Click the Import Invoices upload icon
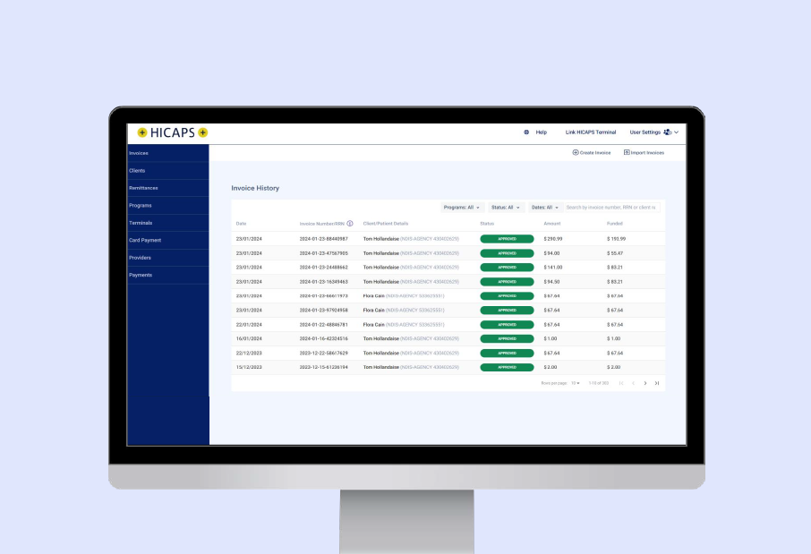Screen dimensions: 811x554 coord(627,153)
